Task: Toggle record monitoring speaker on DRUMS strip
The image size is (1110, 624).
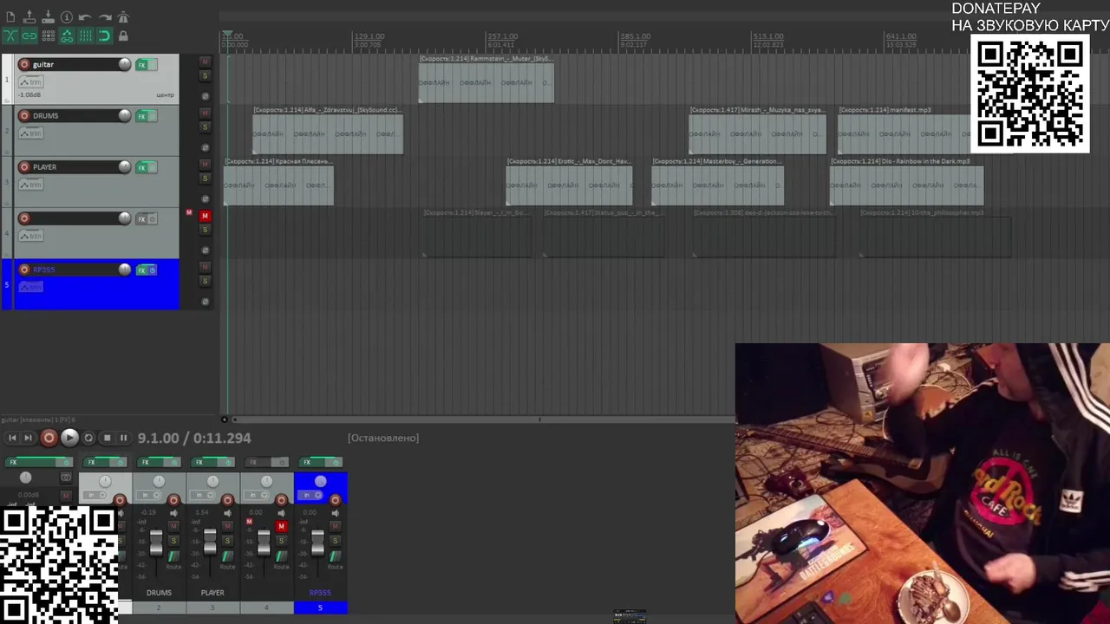Action: pyautogui.click(x=173, y=513)
